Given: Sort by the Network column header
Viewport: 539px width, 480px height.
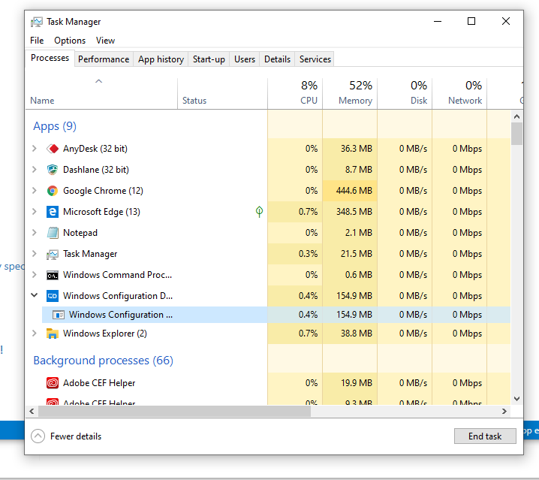Looking at the screenshot, I should (459, 94).
